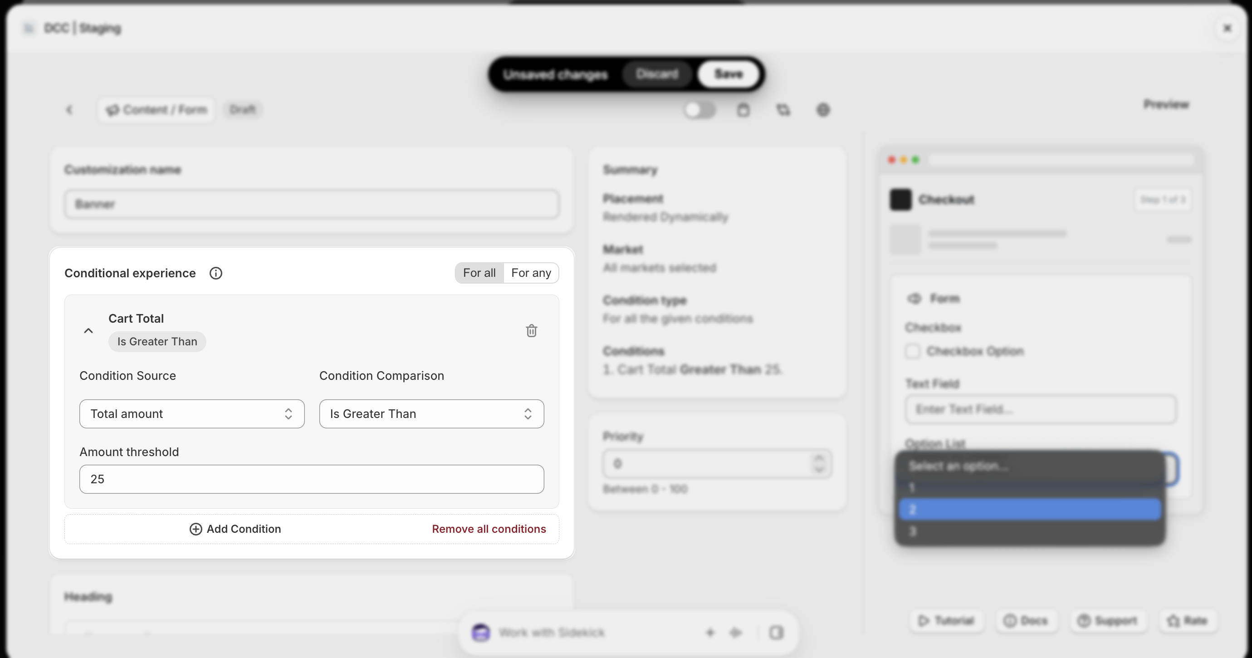This screenshot has width=1252, height=658.
Task: Click the sparkle icon in Sidekick bar
Action: coord(736,633)
